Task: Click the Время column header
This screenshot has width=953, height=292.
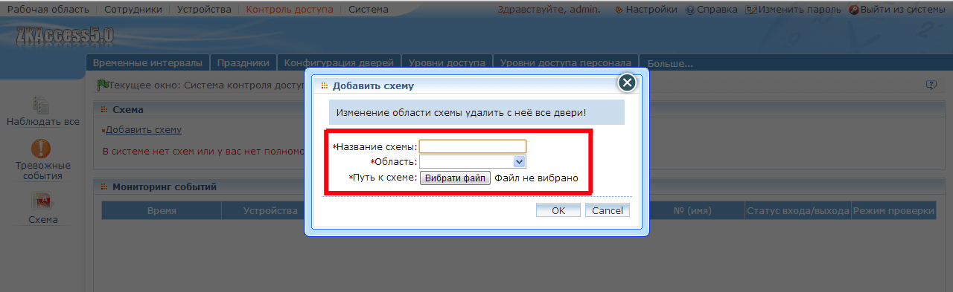Action: coord(162,211)
